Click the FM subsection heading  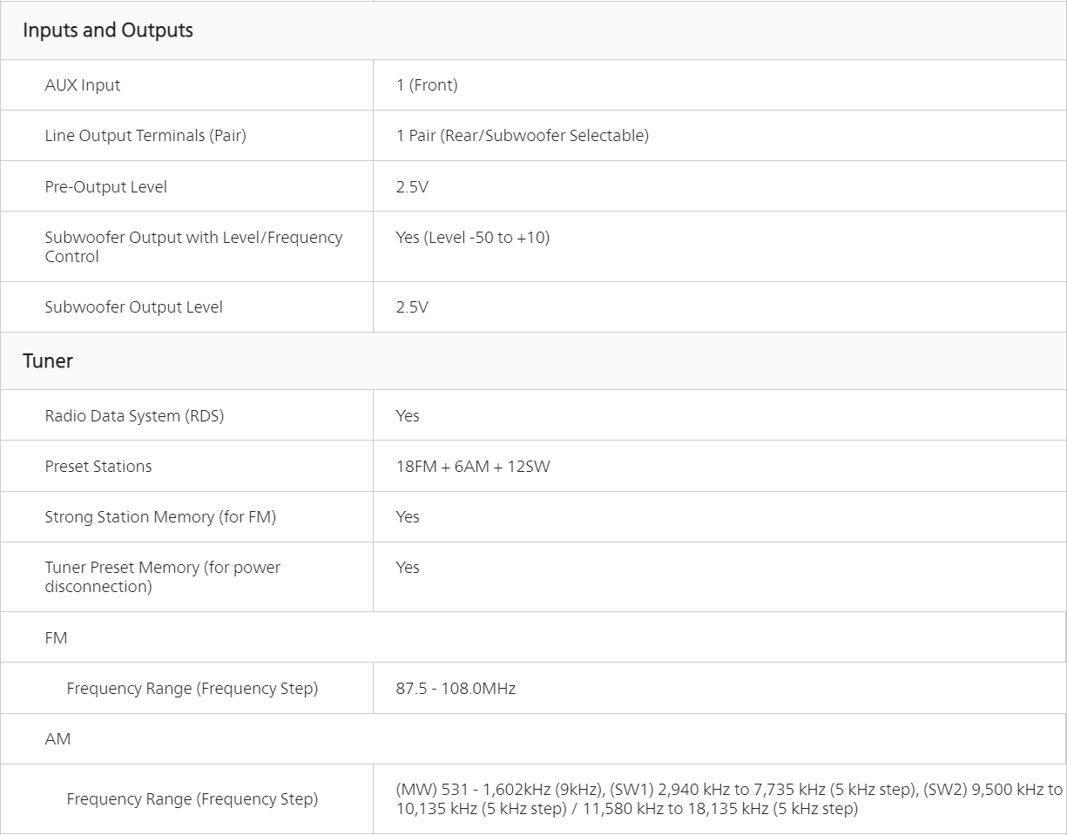[56, 638]
